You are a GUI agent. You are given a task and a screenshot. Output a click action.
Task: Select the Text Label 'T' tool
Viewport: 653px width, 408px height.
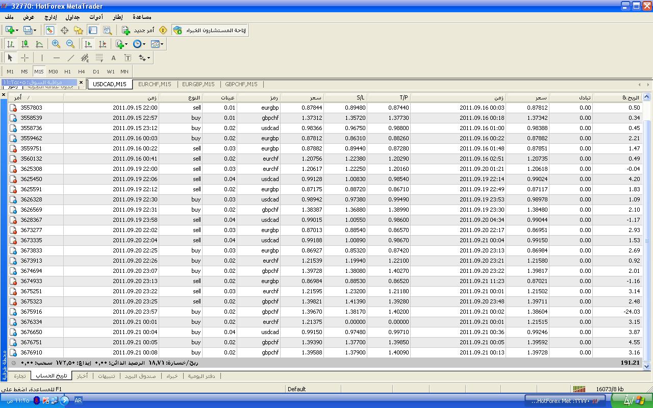(128, 58)
